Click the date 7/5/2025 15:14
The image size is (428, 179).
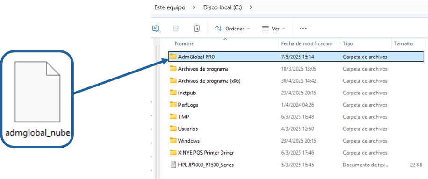[297, 57]
